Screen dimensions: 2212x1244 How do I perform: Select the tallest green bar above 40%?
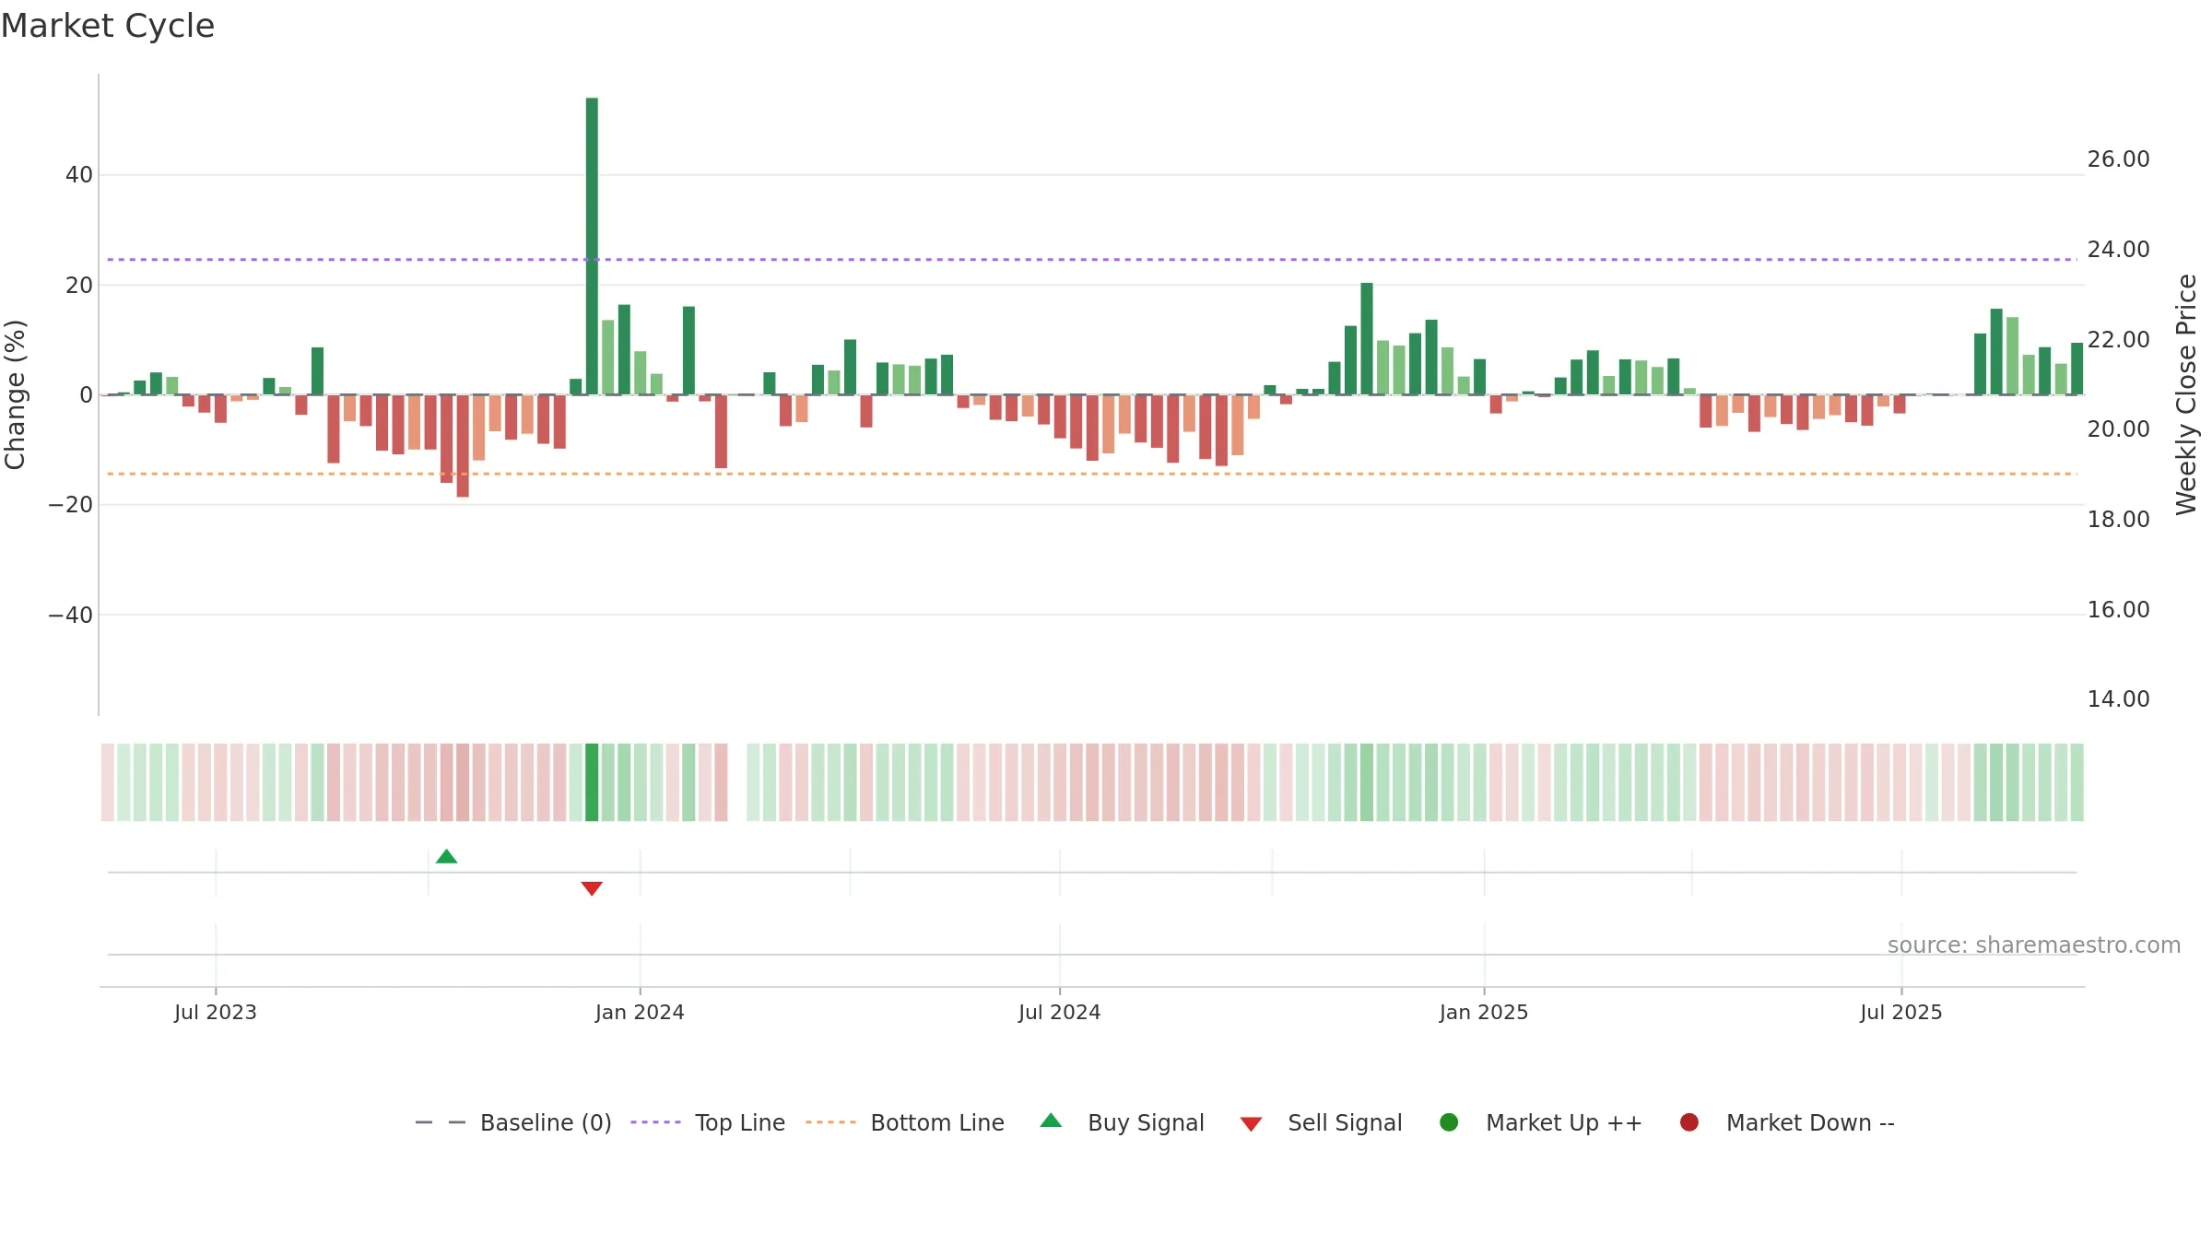click(x=592, y=246)
